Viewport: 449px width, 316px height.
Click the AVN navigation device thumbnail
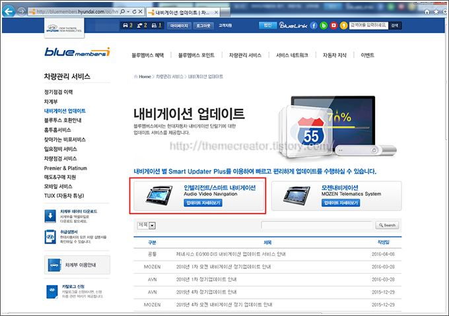[159, 196]
